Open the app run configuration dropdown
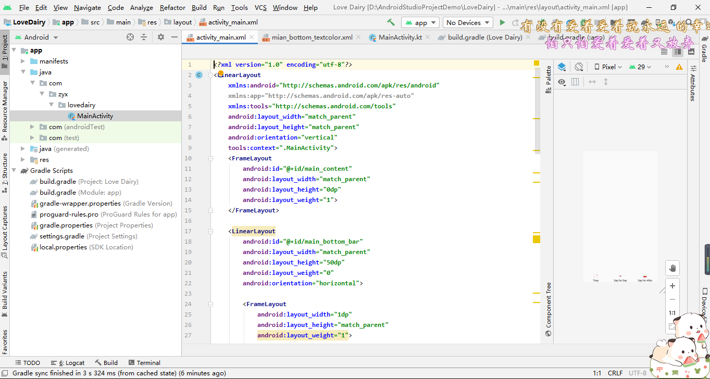Screen dimensions: 710x379 point(421,22)
